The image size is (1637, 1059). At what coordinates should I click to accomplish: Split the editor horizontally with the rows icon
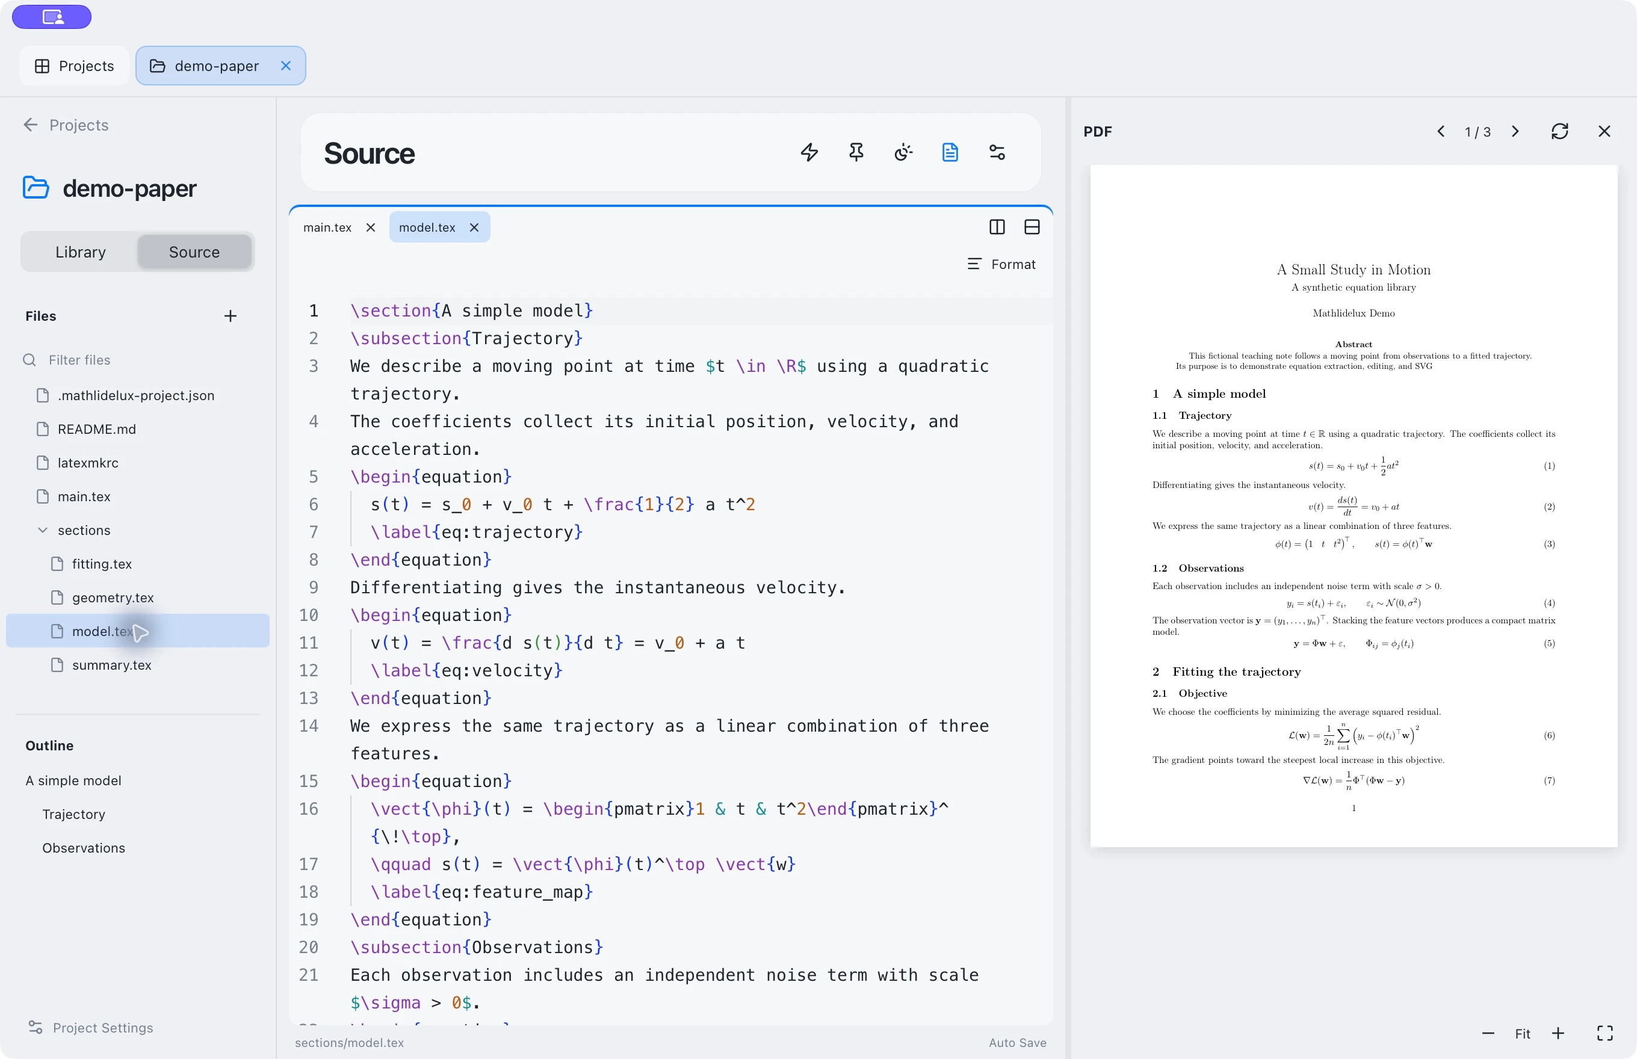1032,227
